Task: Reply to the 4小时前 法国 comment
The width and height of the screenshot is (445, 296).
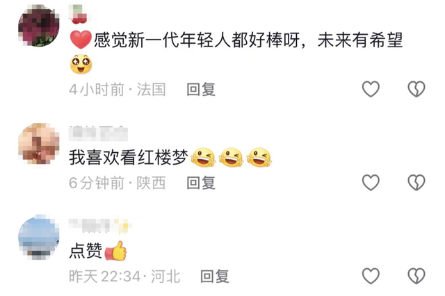Action: 201,90
